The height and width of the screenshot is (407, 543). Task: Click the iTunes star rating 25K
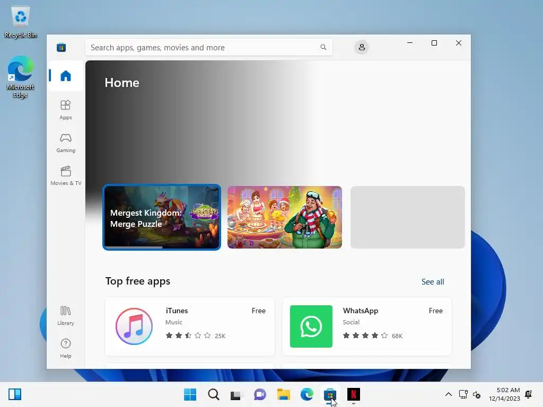click(x=196, y=335)
